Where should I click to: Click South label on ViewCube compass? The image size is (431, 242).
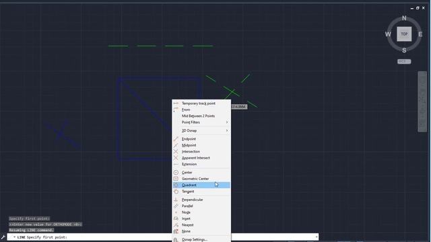[x=404, y=50]
